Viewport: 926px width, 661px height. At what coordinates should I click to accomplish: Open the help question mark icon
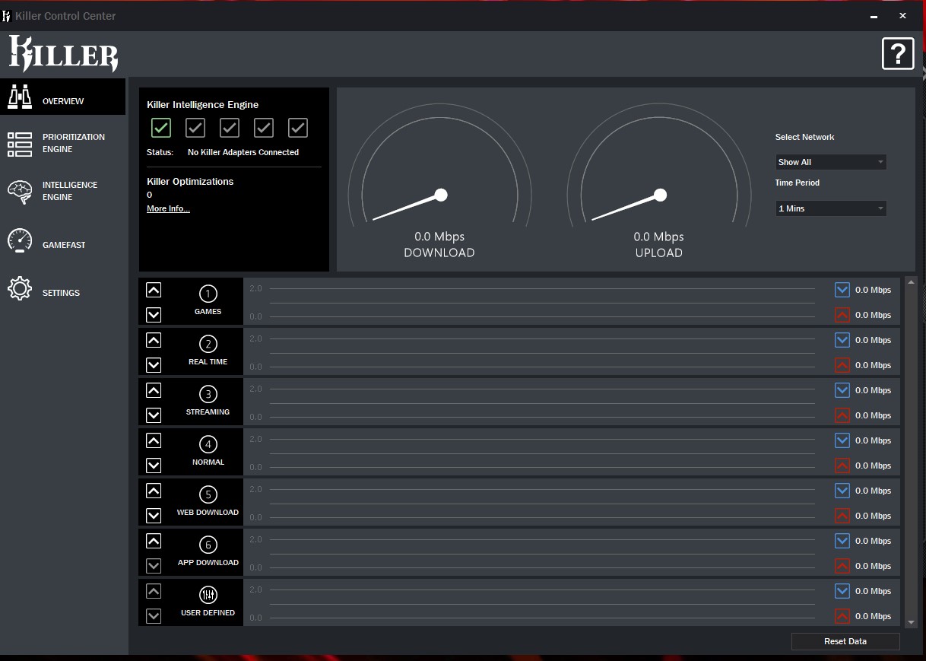click(898, 54)
